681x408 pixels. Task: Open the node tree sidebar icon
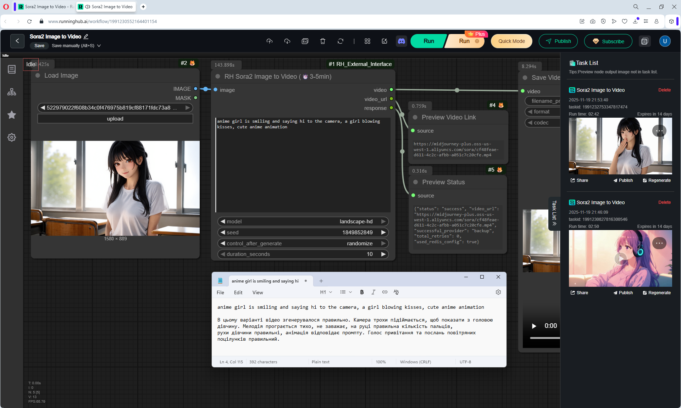point(12,92)
